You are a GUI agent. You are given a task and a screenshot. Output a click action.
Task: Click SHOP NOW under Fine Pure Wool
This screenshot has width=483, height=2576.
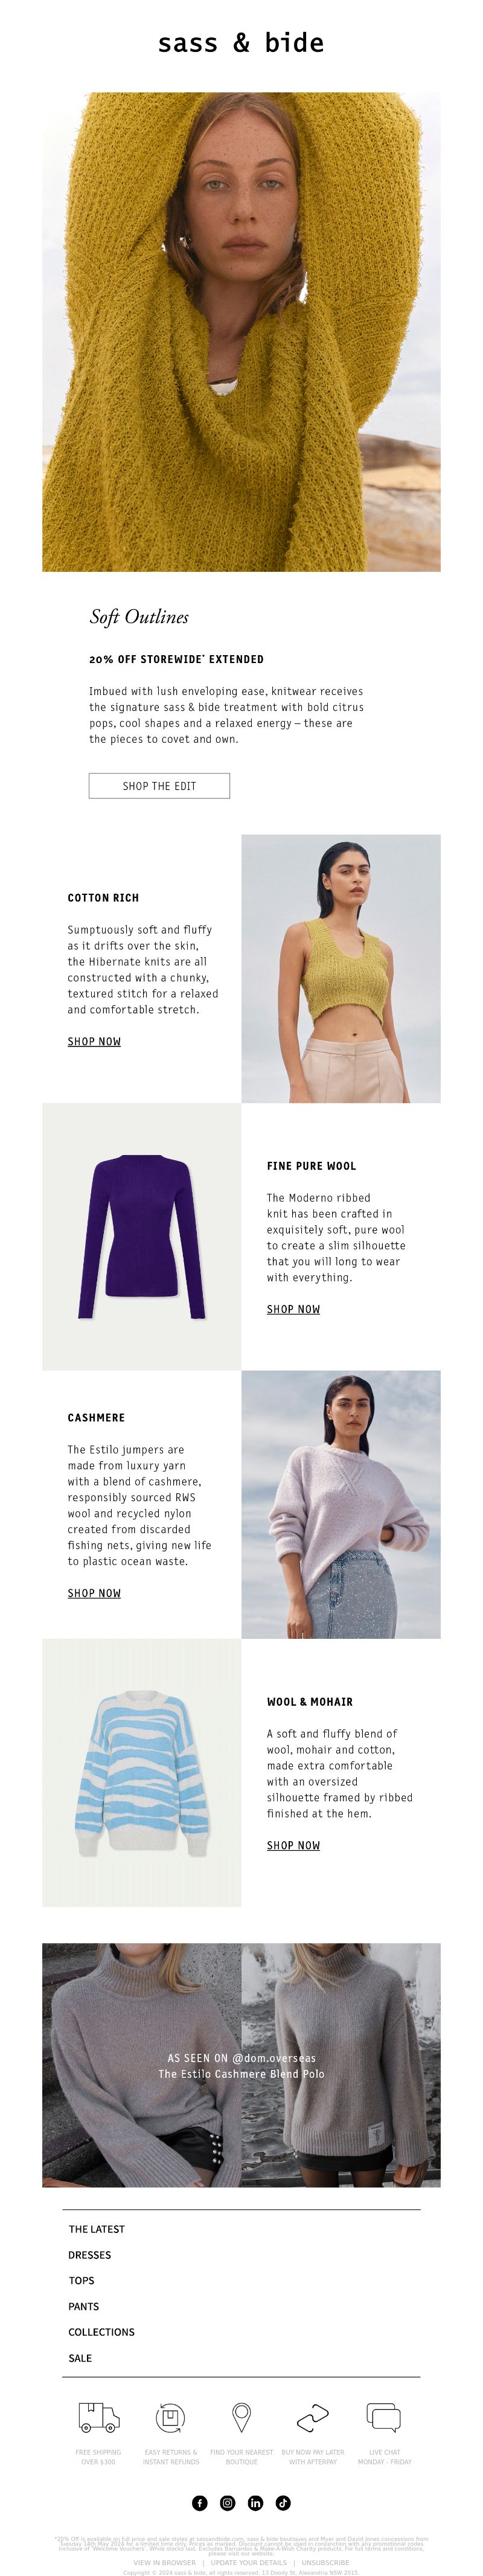pyautogui.click(x=293, y=1309)
